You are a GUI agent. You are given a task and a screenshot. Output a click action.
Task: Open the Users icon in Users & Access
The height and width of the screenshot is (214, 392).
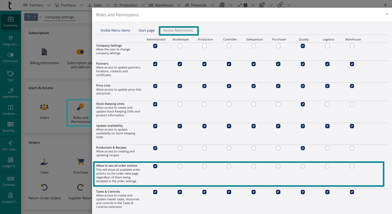pyautogui.click(x=44, y=107)
